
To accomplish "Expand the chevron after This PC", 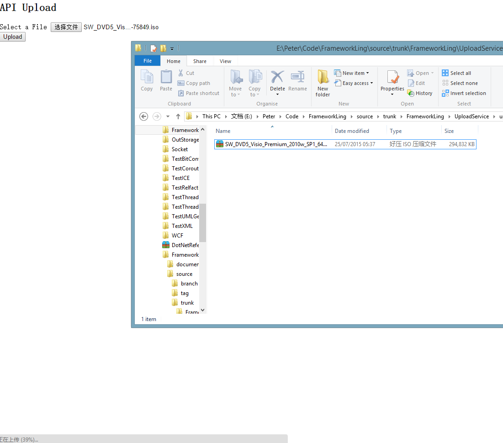I will coord(226,116).
